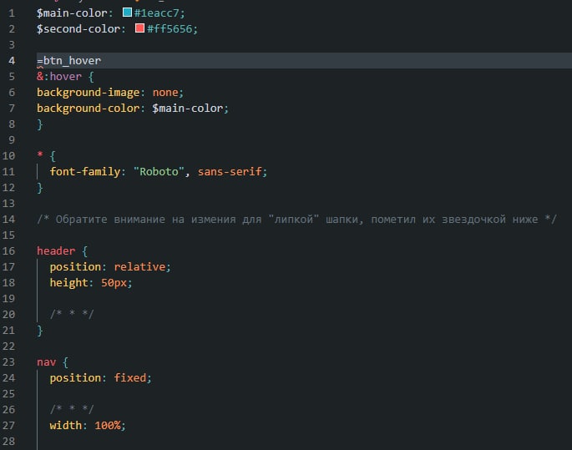This screenshot has height=450, width=572.
Task: Click background-image property
Action: tap(88, 93)
